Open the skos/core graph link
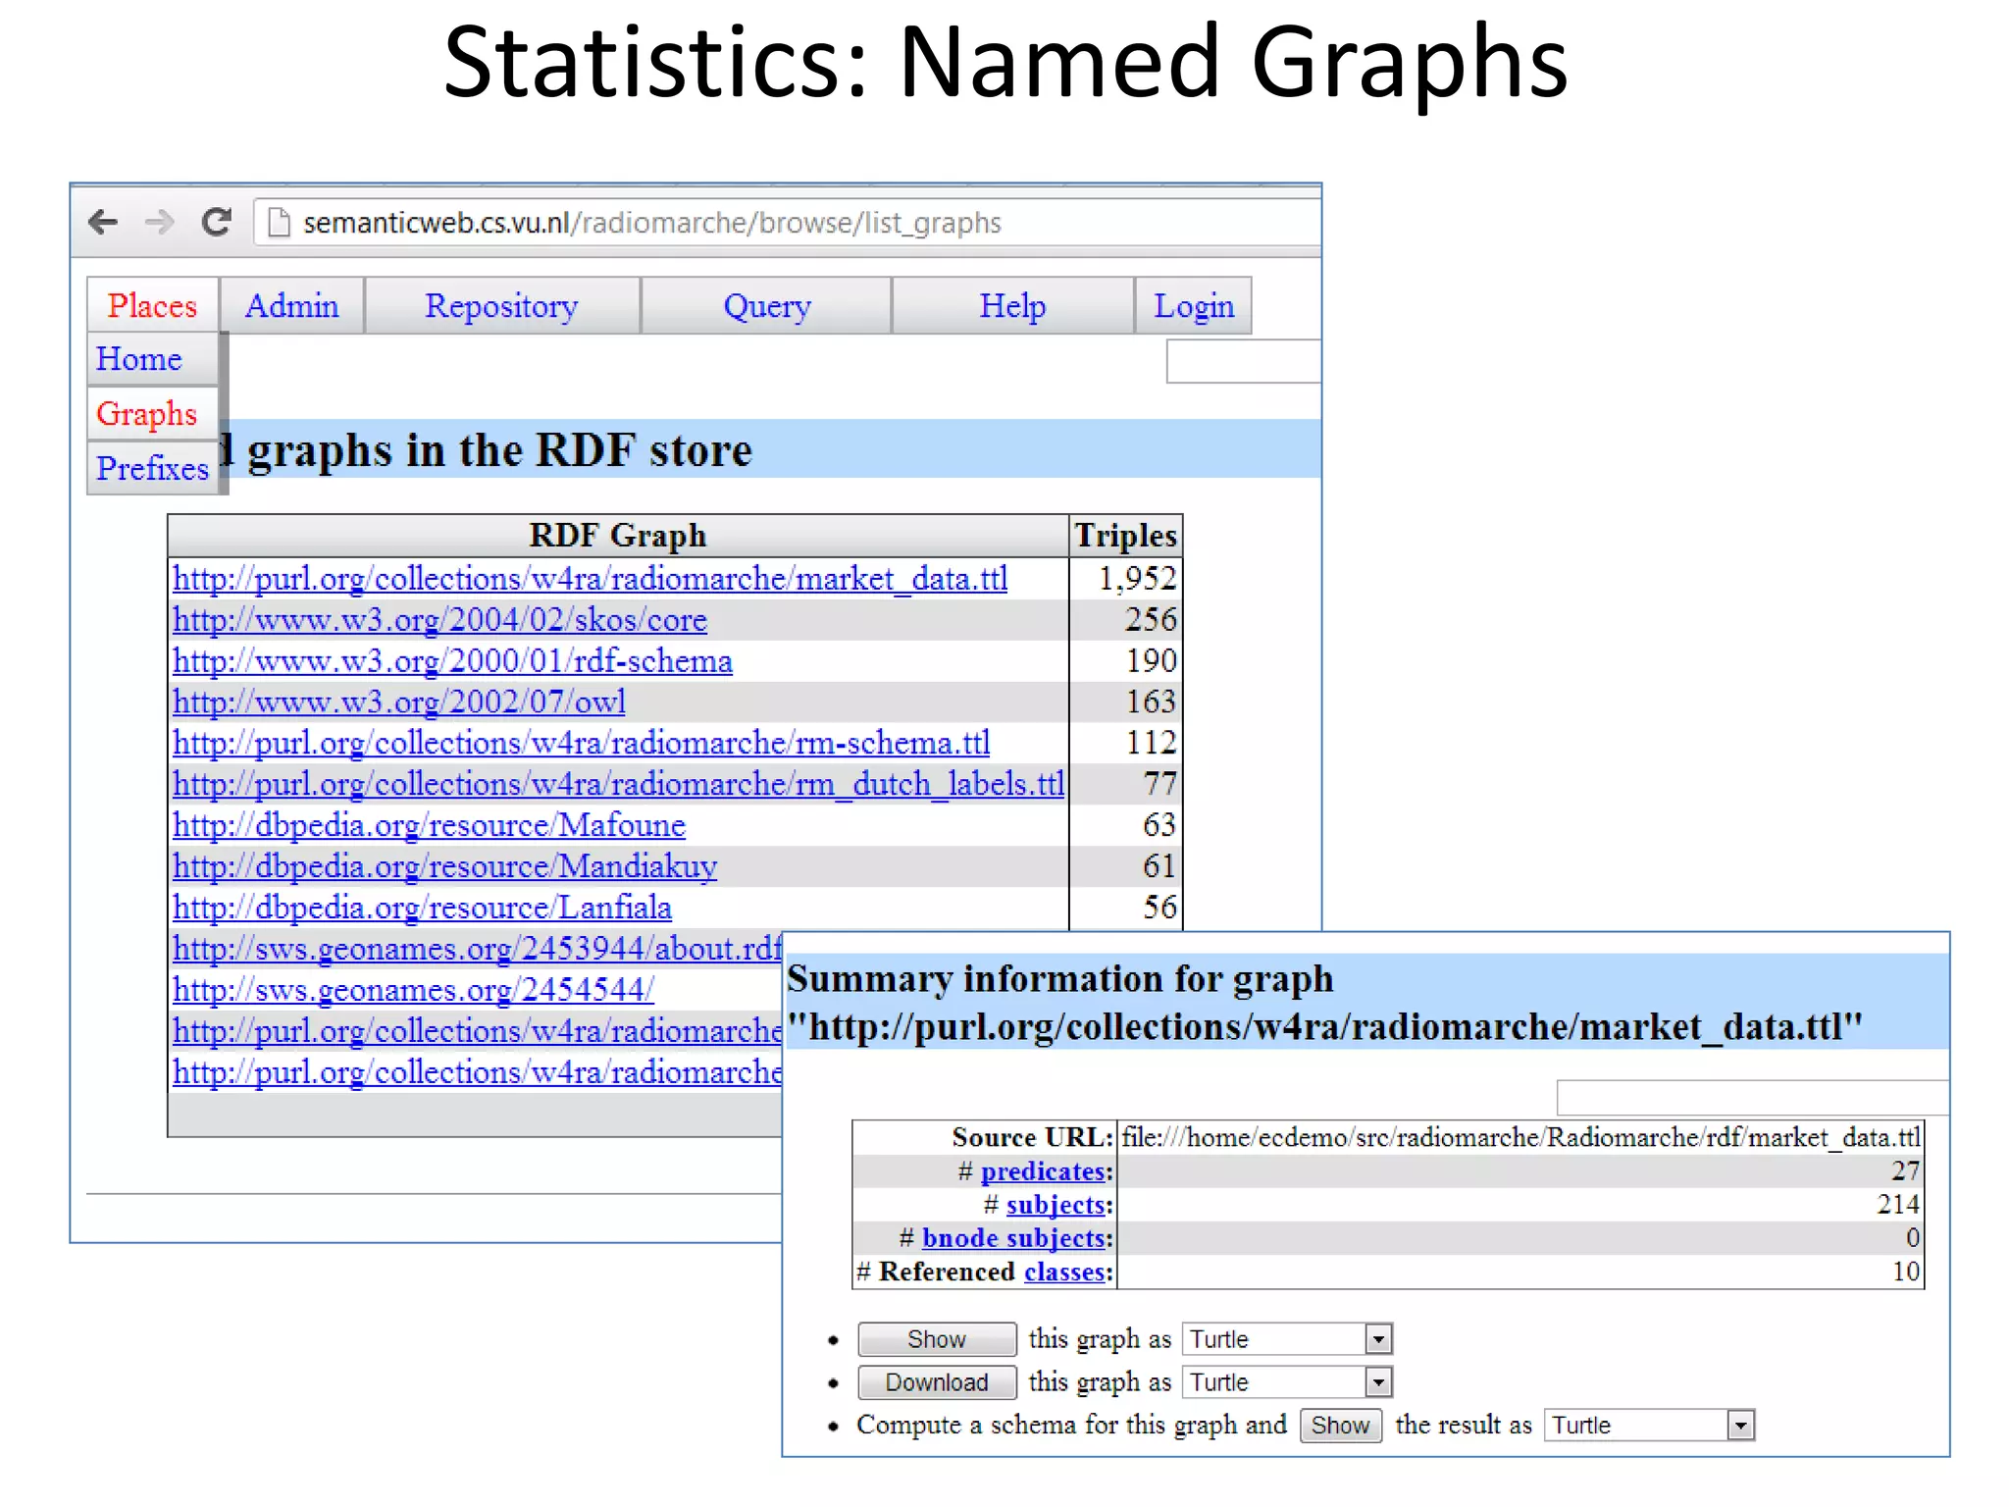Viewport: 2009px width, 1507px height. 439,619
